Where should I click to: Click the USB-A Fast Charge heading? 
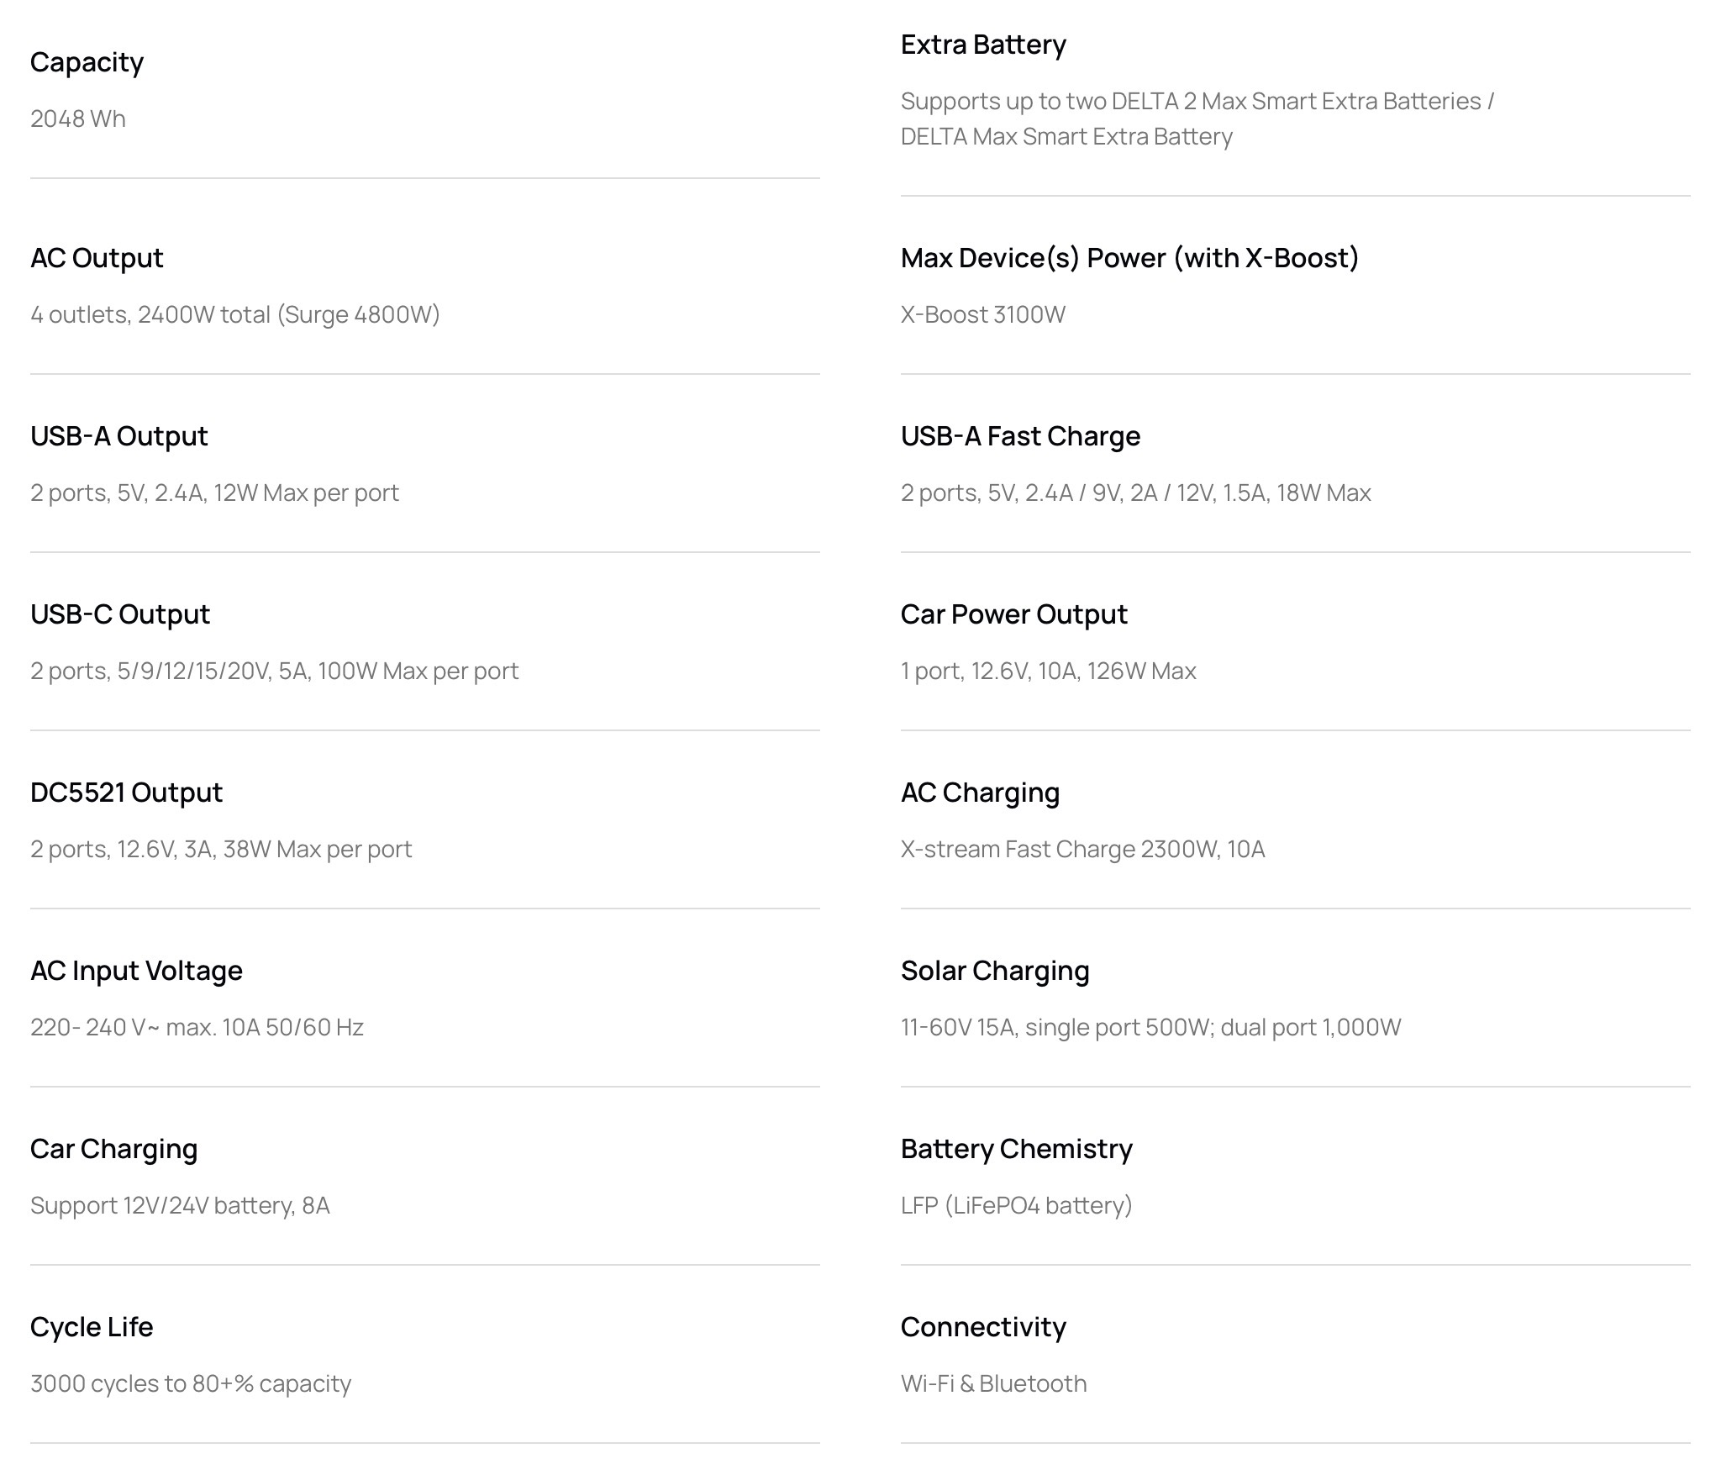[x=1020, y=436]
